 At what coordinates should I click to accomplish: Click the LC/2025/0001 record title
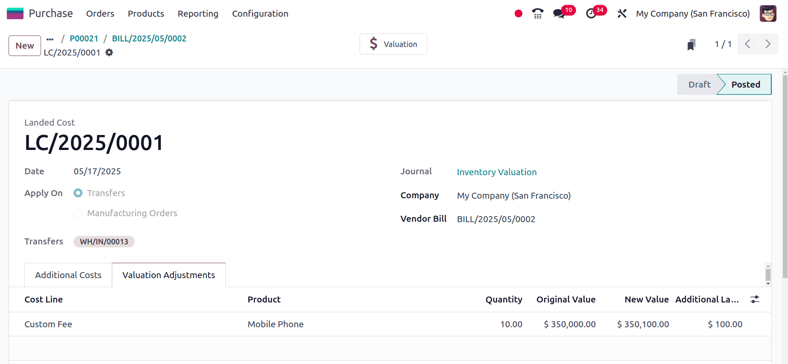click(x=94, y=143)
